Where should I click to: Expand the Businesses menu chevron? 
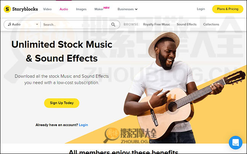136,9
